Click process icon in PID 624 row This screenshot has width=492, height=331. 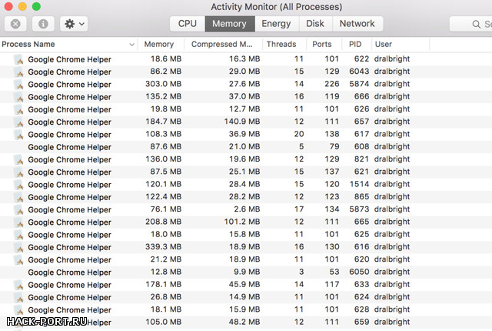click(x=18, y=297)
